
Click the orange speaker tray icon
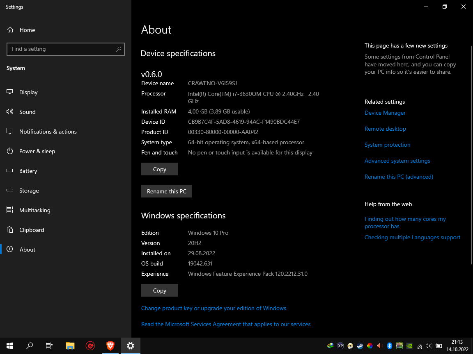379,346
